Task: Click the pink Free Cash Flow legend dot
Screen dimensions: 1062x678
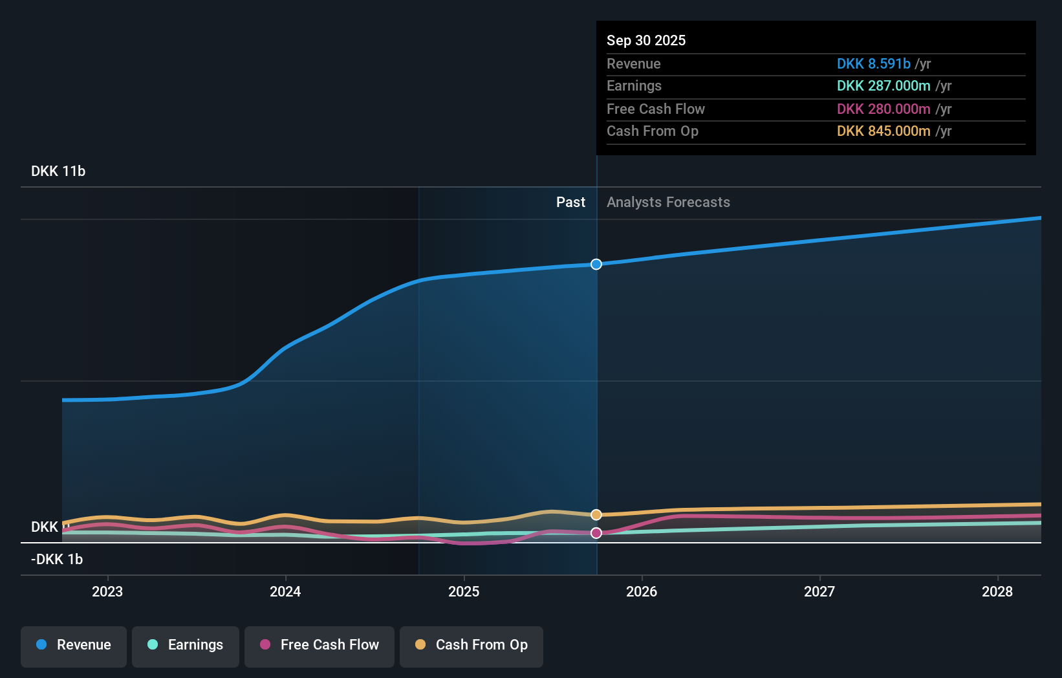Action: point(264,645)
